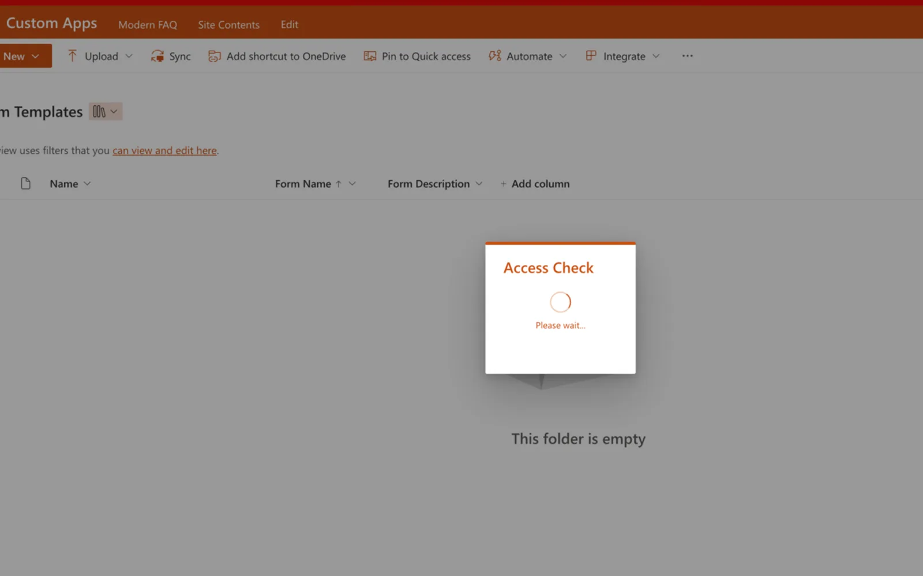Expand the New button dropdown
The width and height of the screenshot is (923, 576).
tap(35, 56)
